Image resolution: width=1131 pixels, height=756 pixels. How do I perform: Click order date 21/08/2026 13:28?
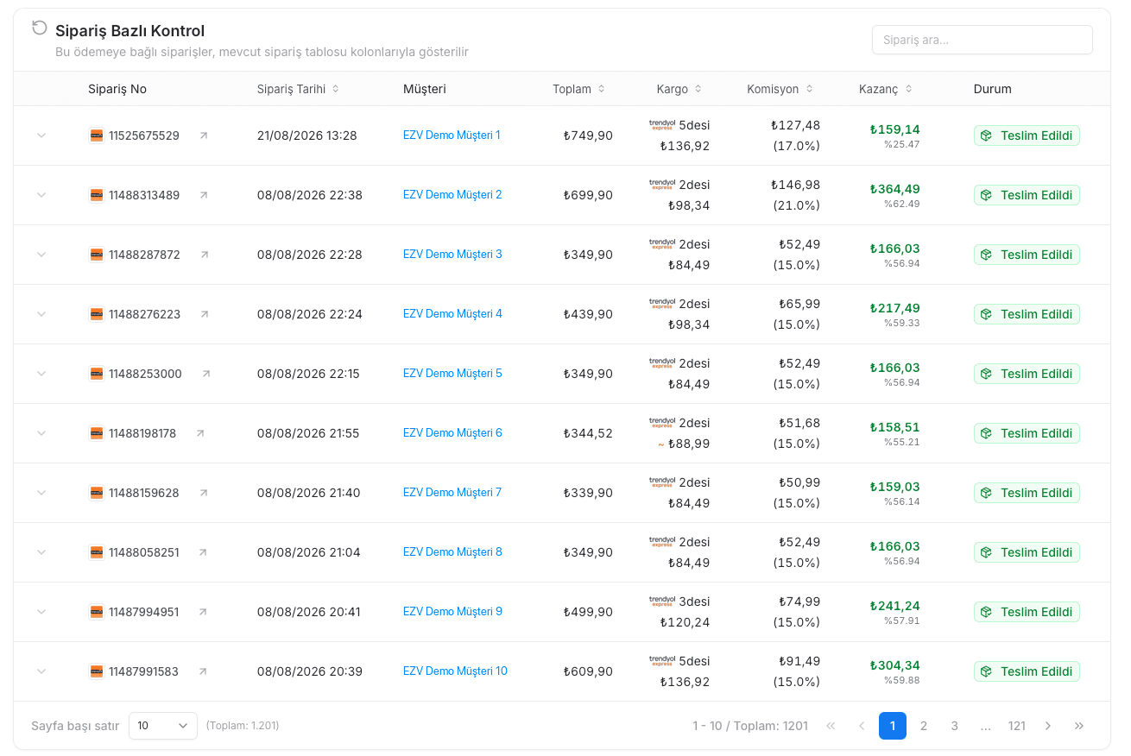pos(307,135)
